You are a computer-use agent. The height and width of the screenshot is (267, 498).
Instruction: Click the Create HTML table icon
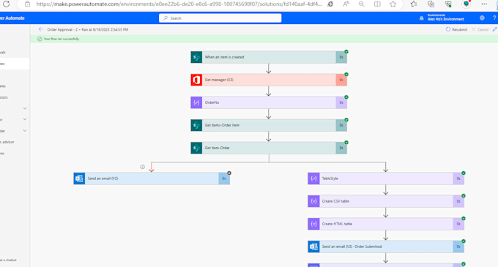pyautogui.click(x=313, y=224)
